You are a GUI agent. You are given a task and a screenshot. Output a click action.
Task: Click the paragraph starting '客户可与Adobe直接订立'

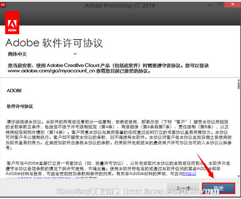click(x=118, y=170)
